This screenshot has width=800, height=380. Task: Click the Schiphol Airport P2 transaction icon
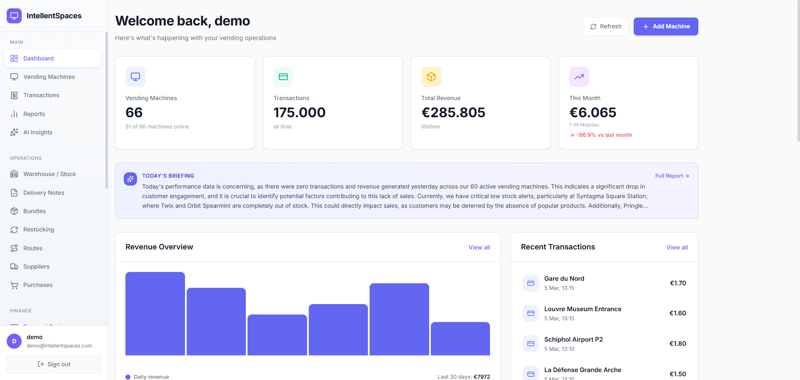point(531,344)
